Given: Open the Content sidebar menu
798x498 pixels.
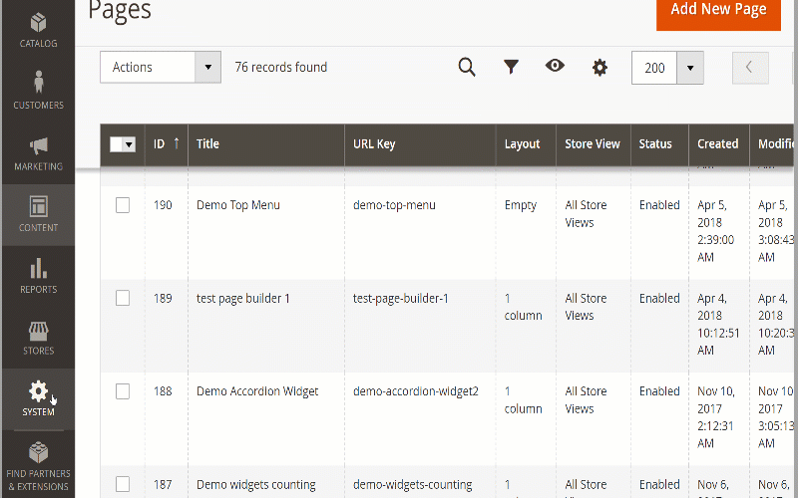Looking at the screenshot, I should pyautogui.click(x=38, y=214).
